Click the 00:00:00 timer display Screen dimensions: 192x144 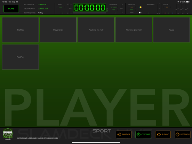tap(89, 8)
